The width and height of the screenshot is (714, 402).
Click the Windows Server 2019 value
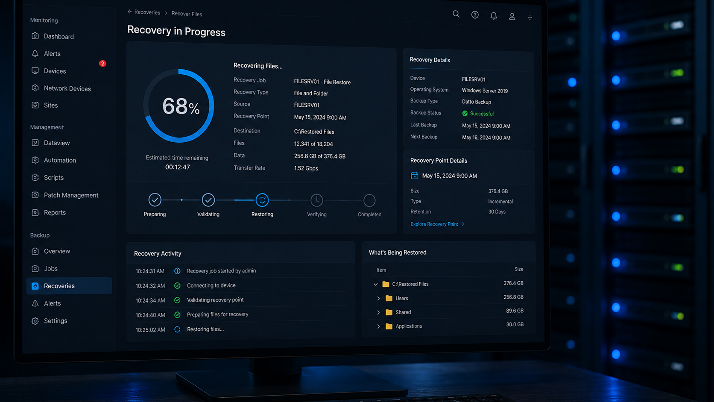(485, 91)
